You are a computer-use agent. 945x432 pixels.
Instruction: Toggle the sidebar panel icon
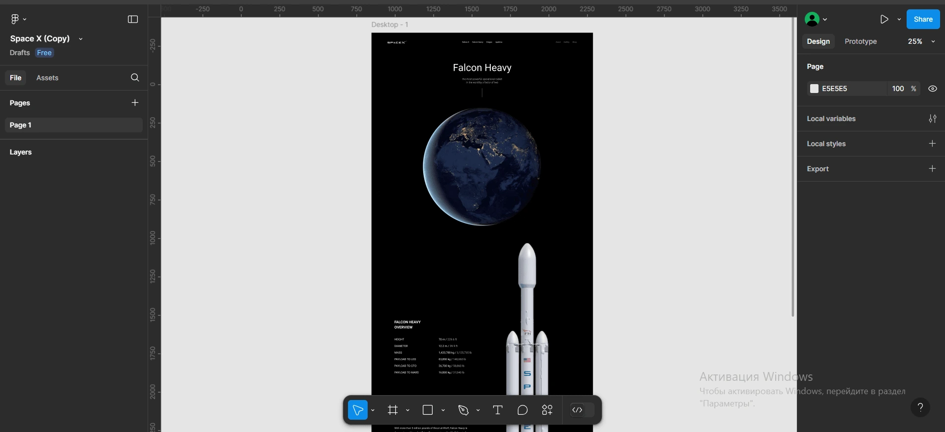[x=133, y=19]
